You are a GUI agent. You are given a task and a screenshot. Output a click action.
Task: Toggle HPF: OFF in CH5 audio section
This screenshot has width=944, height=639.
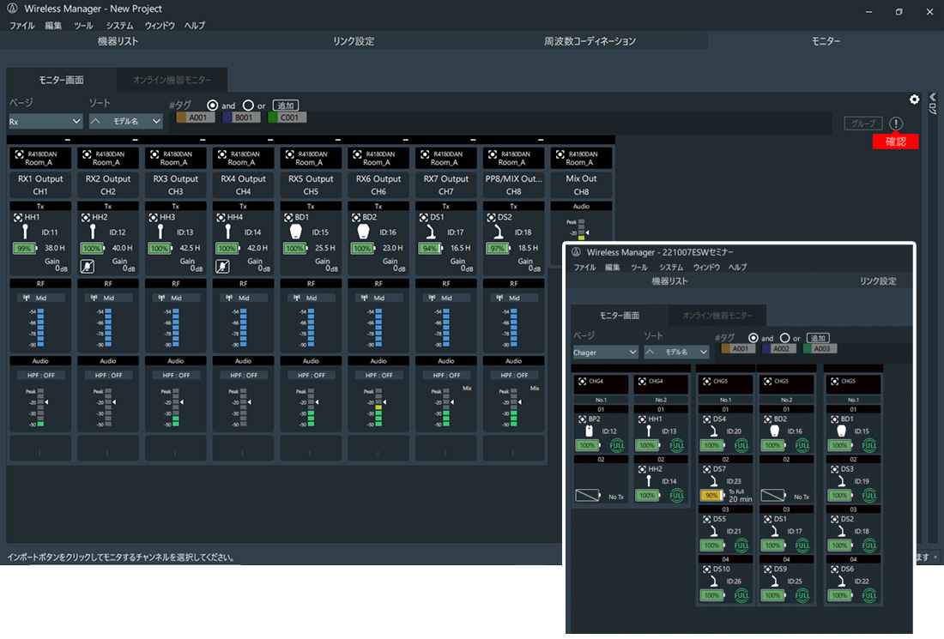click(312, 375)
